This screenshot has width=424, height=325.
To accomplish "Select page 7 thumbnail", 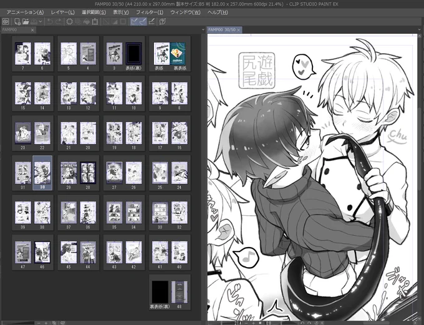I will 22,54.
